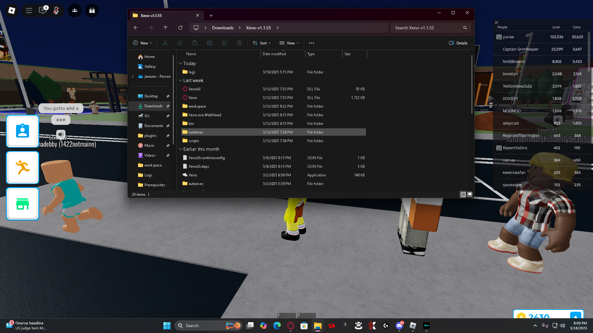Toggle the speaker icon above the player name
This screenshot has width=593, height=333.
click(61, 134)
